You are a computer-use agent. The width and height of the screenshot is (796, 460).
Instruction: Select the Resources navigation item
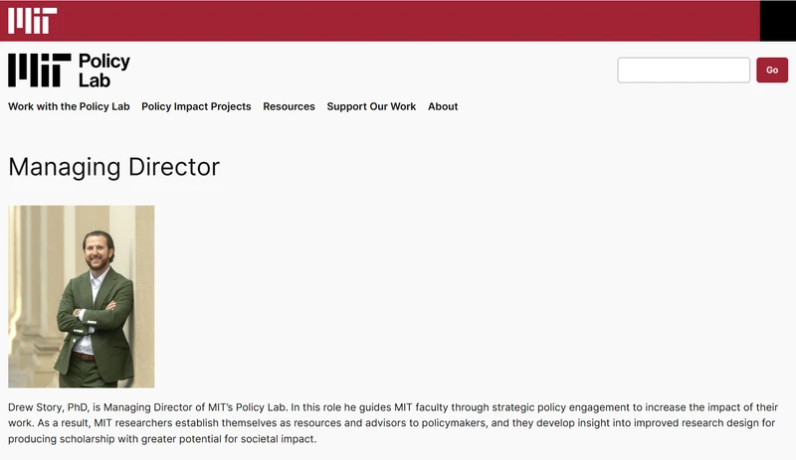coord(289,106)
